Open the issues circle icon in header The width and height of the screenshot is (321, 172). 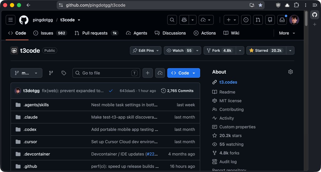coord(246,20)
